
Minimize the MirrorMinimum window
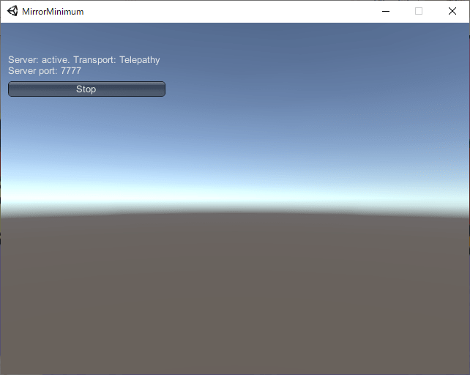click(386, 12)
